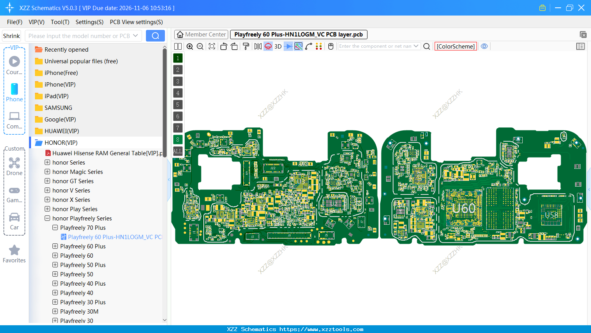591x333 pixels.
Task: Activate the board flip/mirror tool
Action: (x=258, y=46)
